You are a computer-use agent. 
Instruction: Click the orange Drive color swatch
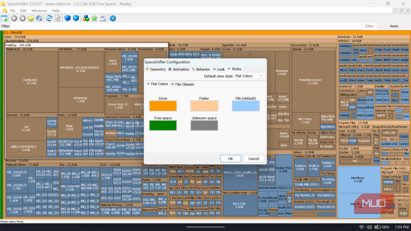point(163,106)
